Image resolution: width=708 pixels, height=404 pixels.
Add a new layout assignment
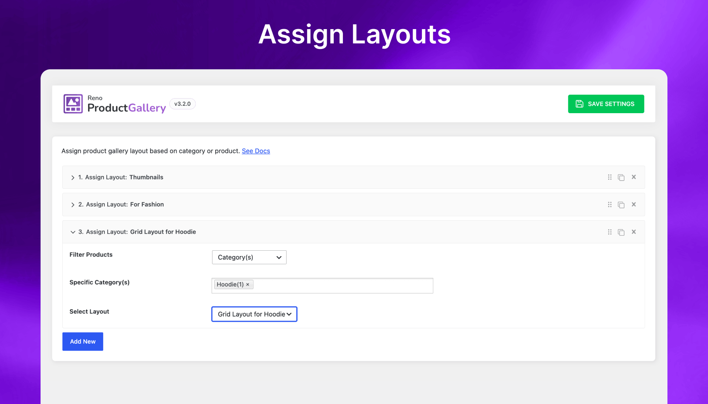83,342
